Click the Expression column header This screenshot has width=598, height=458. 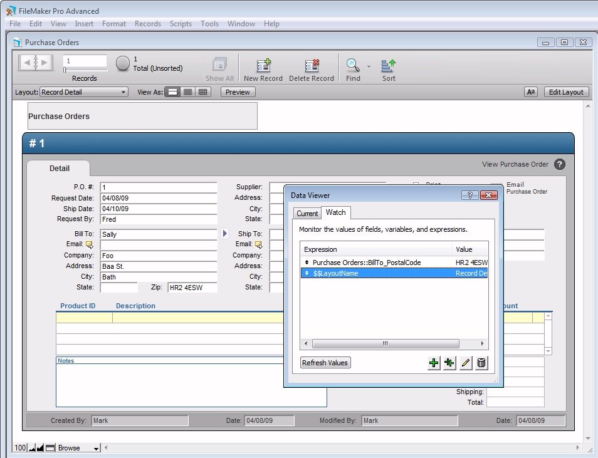(376, 249)
